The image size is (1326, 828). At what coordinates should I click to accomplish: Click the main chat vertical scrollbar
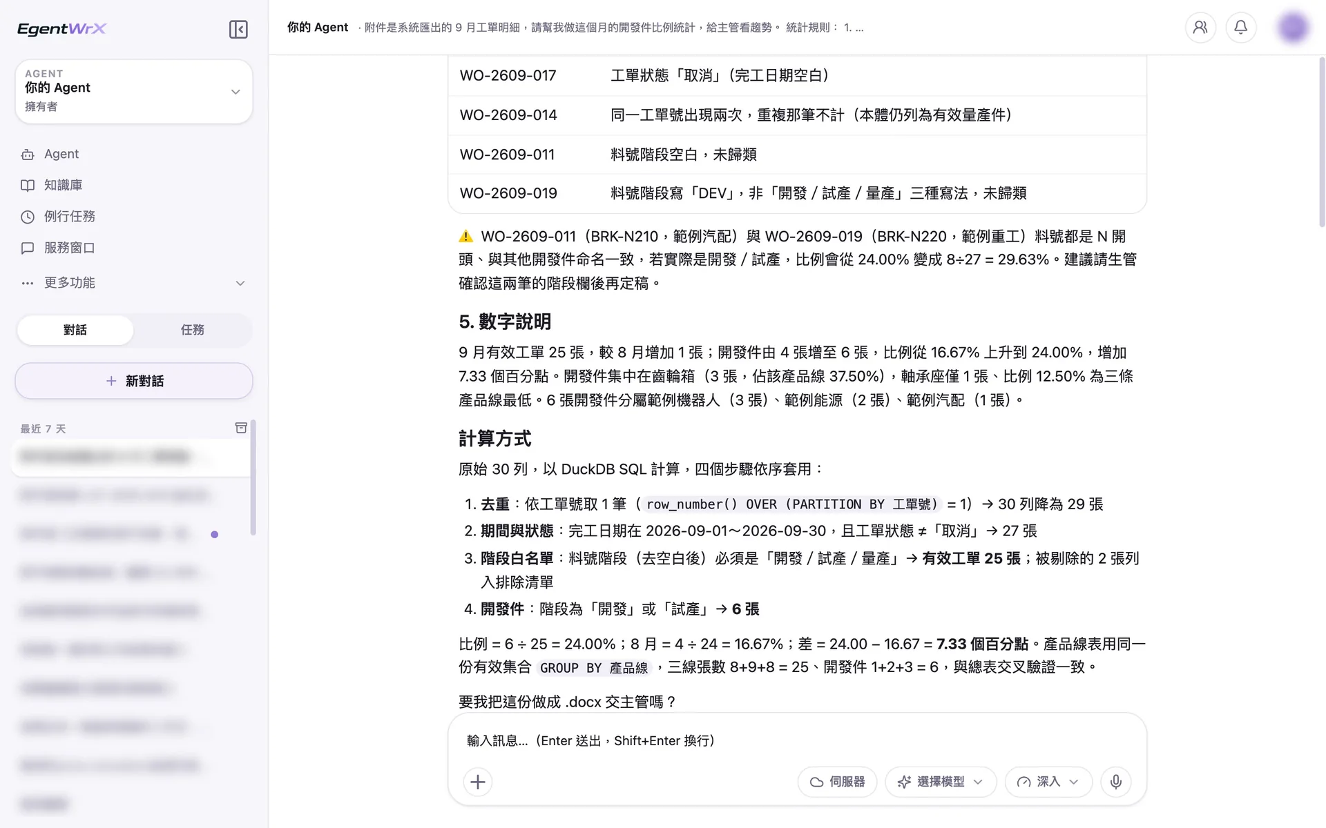(1322, 141)
